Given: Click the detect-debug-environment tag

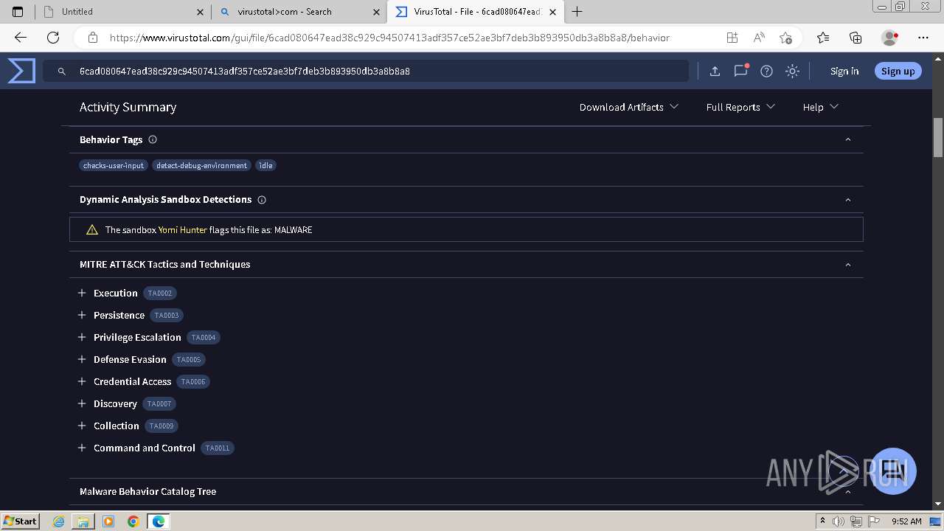Looking at the screenshot, I should click(201, 165).
